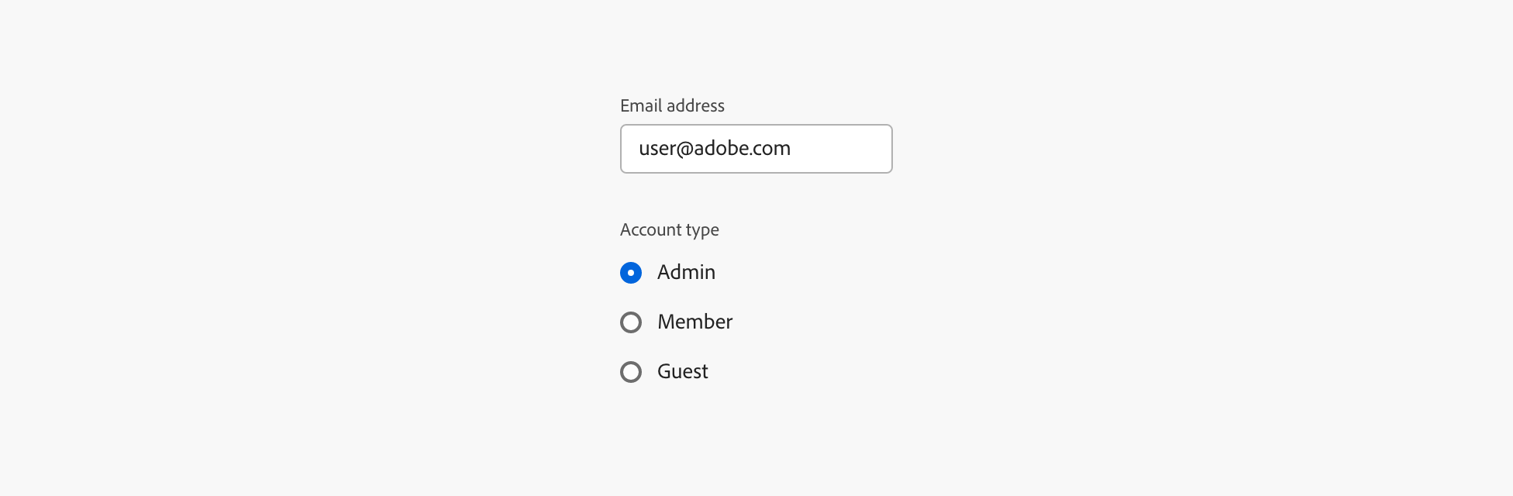
Task: Click the empty circle beside Guest
Action: [631, 372]
